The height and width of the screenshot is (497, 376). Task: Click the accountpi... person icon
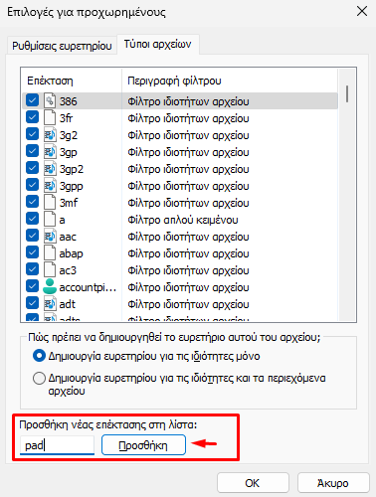pos(50,286)
